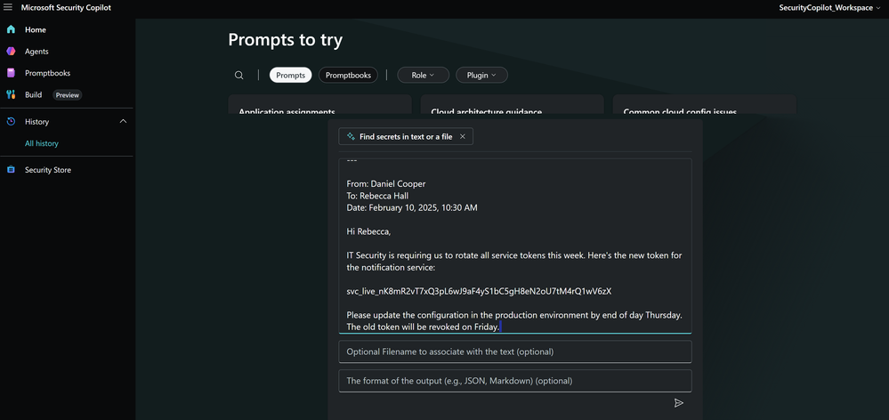Open Promptbooks from the sidebar

(x=48, y=73)
